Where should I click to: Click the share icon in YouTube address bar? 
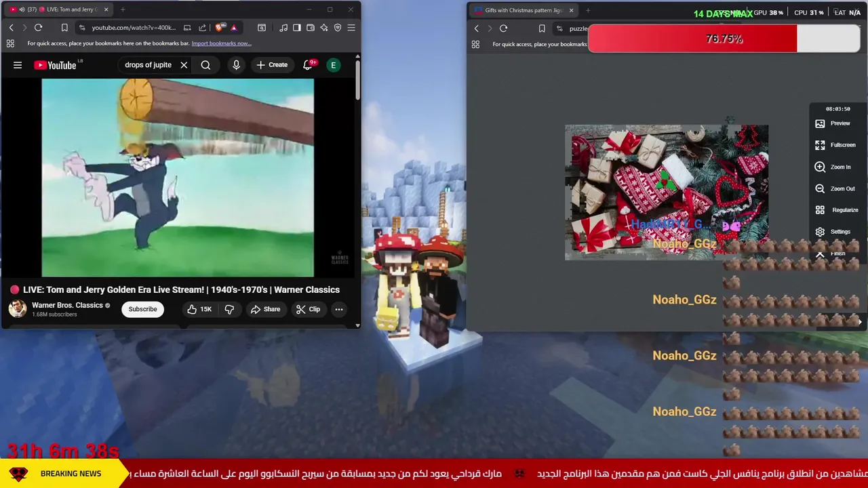point(202,28)
